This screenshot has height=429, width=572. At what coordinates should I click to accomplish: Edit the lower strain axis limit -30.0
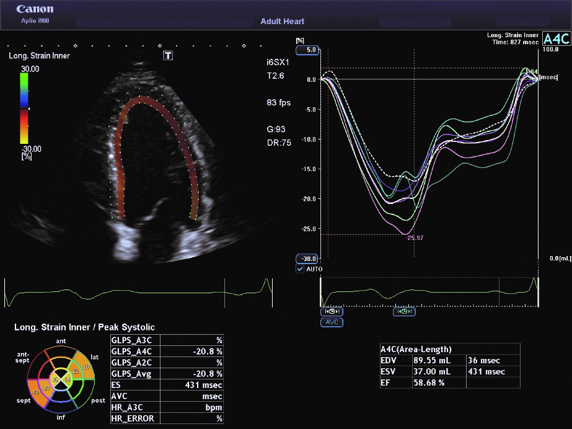click(x=307, y=259)
